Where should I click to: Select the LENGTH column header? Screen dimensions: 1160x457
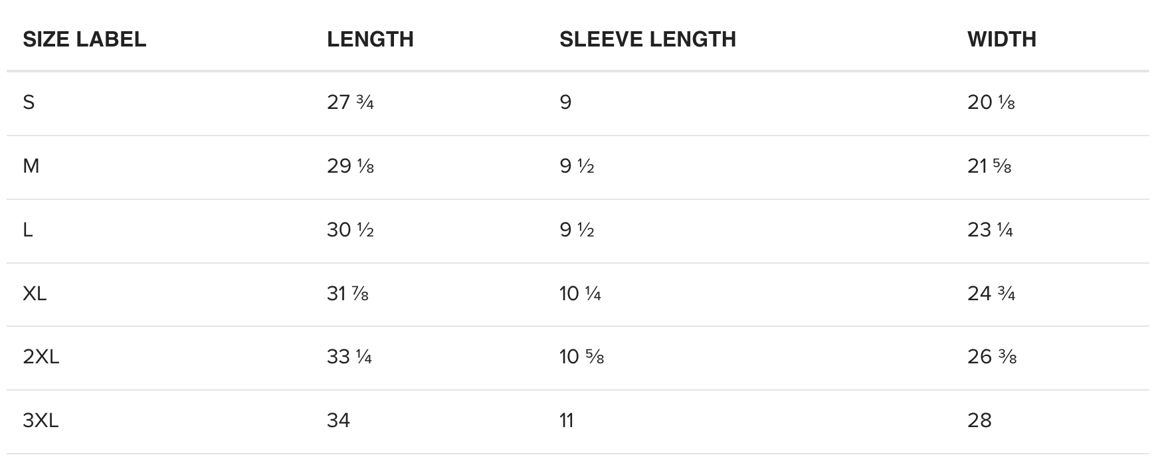point(370,39)
